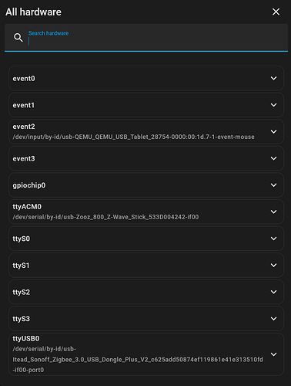Expand gpiochip0 details chevron
Image resolution: width=291 pixels, height=386 pixels.
pyautogui.click(x=274, y=185)
